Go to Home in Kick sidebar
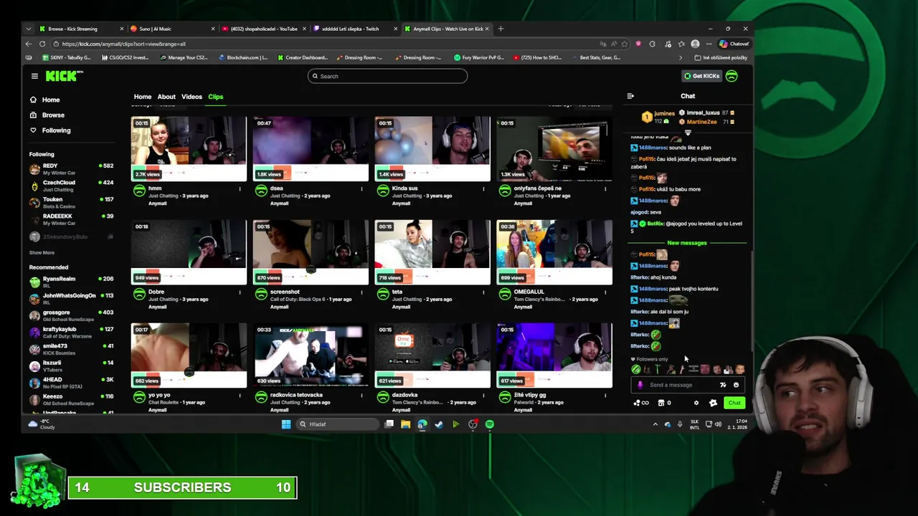The width and height of the screenshot is (918, 516). coord(46,100)
